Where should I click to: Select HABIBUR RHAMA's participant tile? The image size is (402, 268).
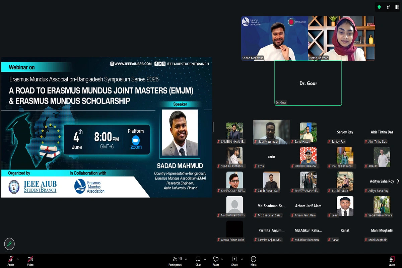point(308,157)
